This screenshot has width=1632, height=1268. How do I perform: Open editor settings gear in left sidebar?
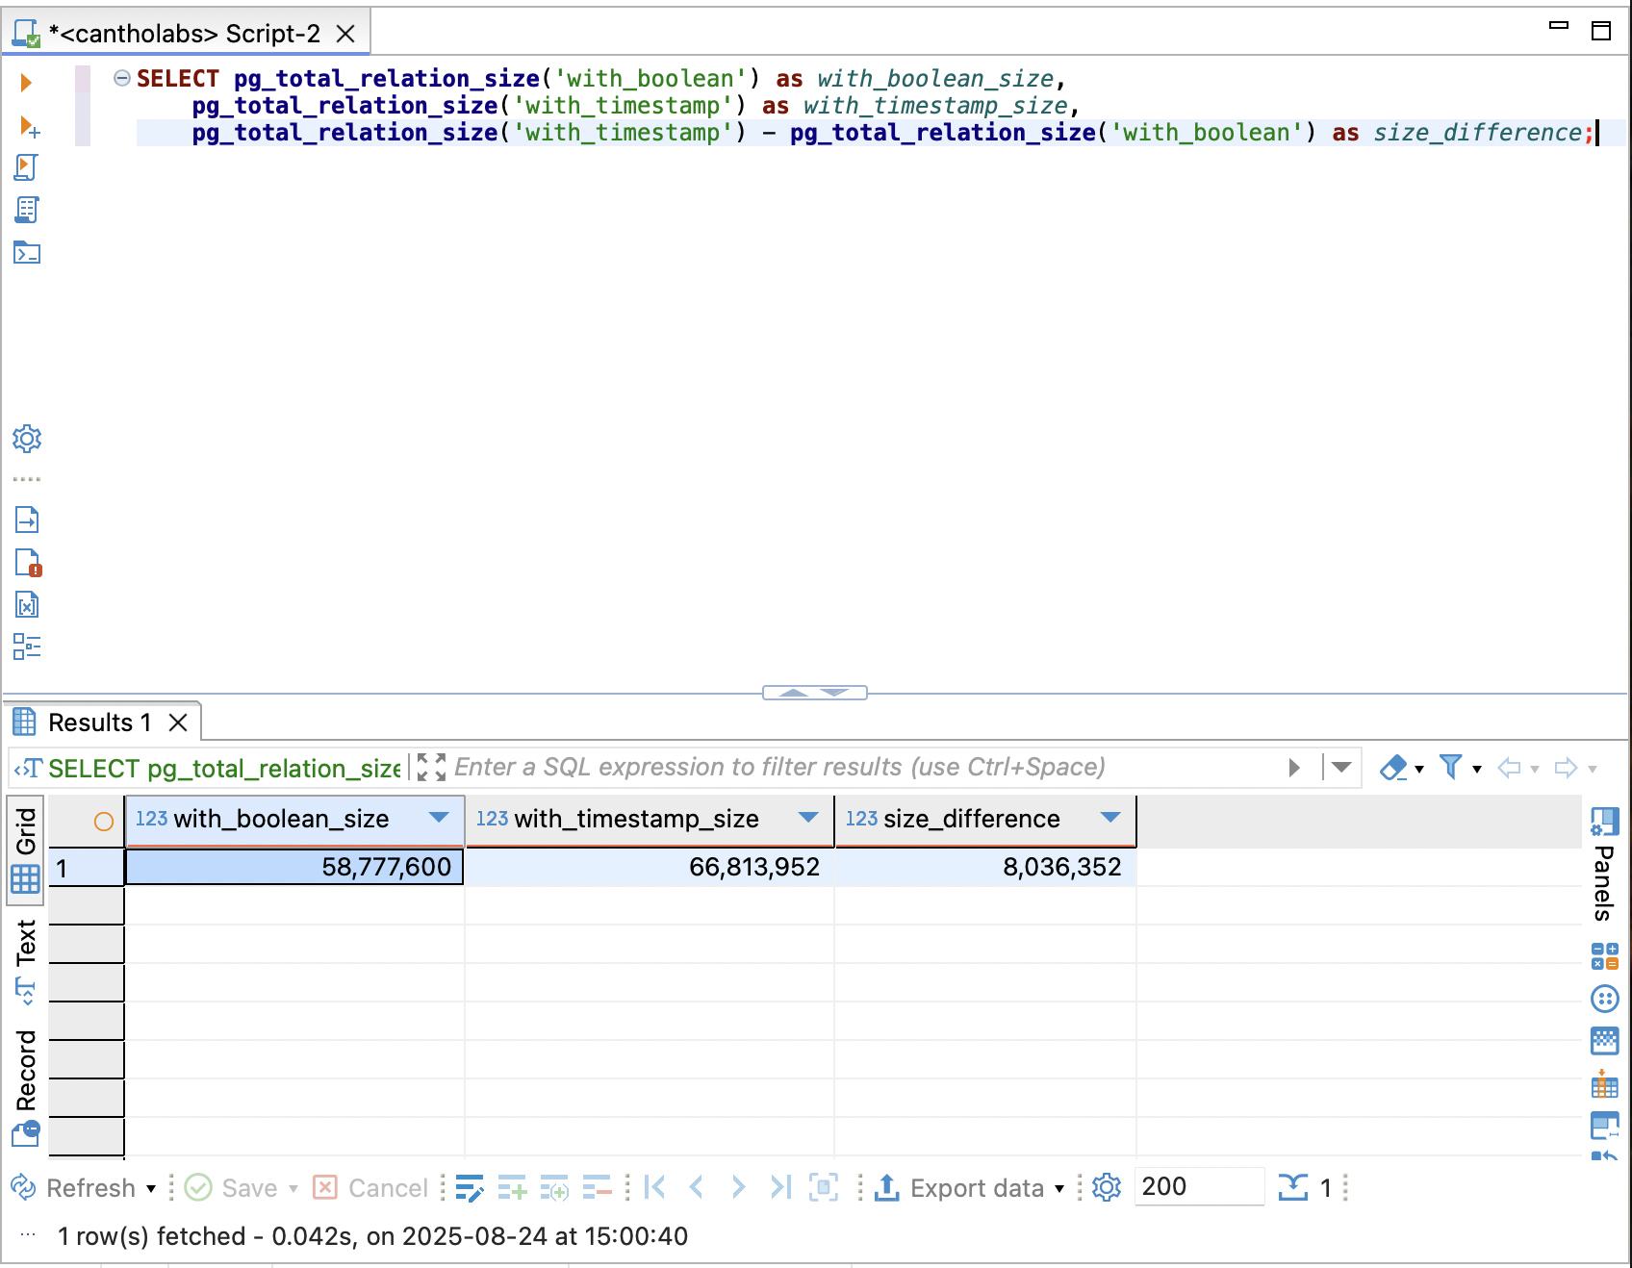point(26,439)
